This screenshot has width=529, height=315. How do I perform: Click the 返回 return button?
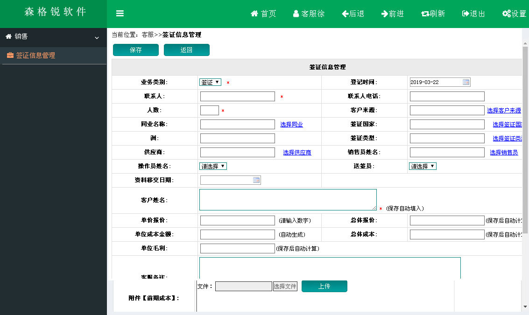[x=187, y=50]
